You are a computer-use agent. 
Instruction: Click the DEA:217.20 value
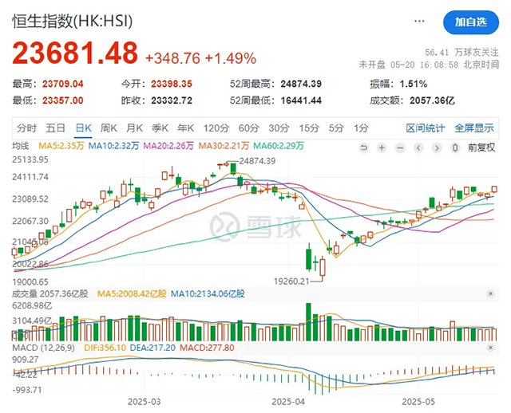click(153, 348)
